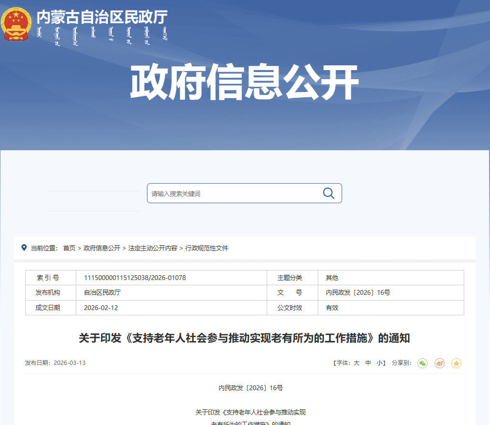Navigate to 法定主动公开内容 breadcrumb
The width and height of the screenshot is (490, 425).
[153, 248]
